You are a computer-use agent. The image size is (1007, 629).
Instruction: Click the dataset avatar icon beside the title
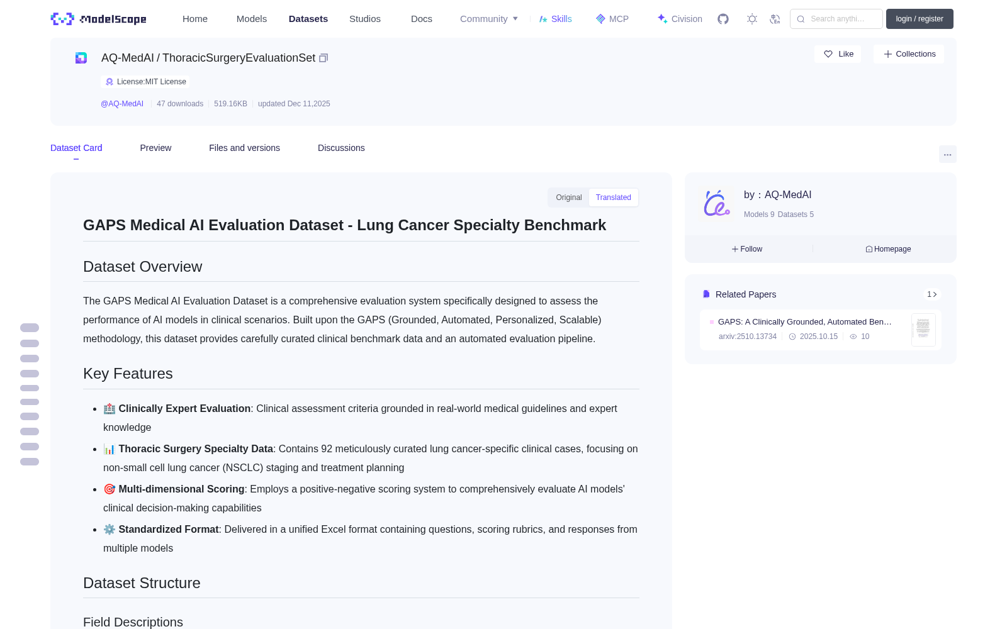point(81,58)
